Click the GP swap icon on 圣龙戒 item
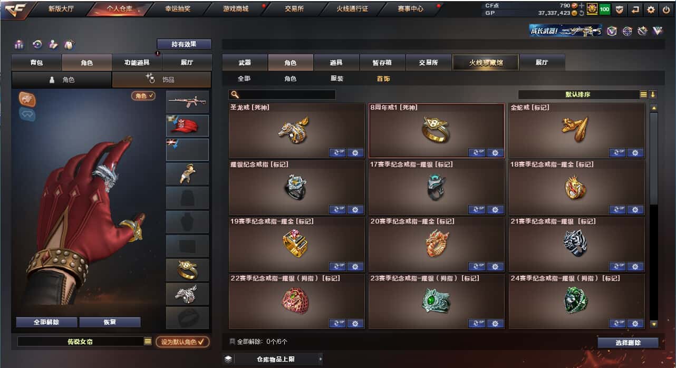 coord(337,153)
